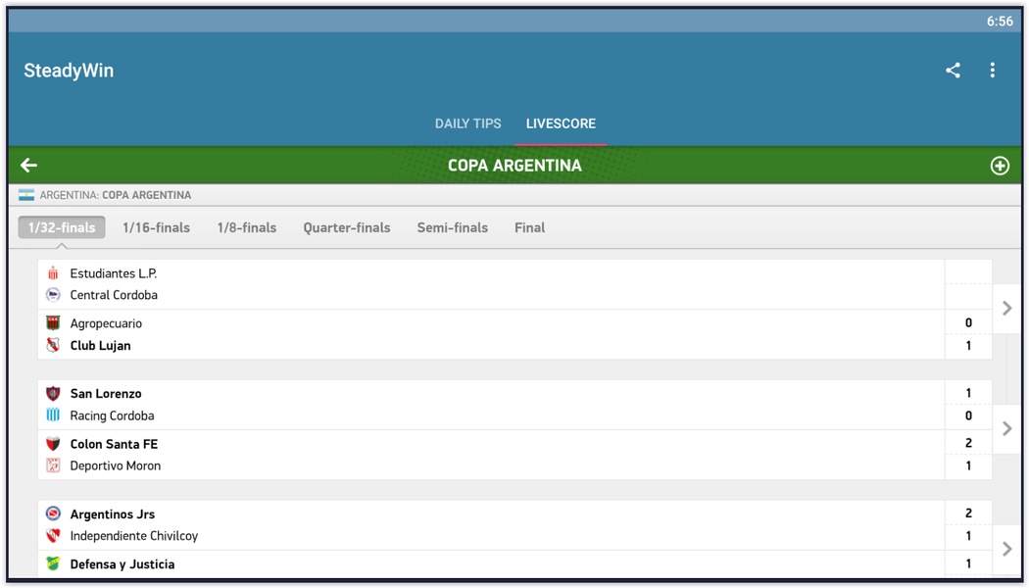The width and height of the screenshot is (1029, 588).
Task: Show the Quarter-finals round
Action: tap(347, 227)
